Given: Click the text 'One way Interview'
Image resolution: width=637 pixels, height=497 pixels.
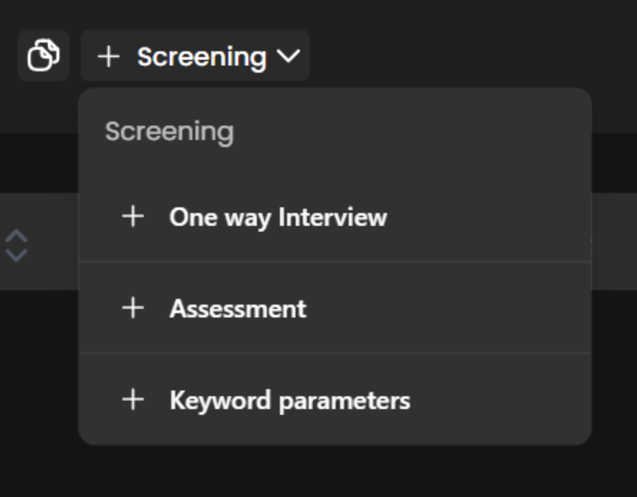Looking at the screenshot, I should 278,218.
